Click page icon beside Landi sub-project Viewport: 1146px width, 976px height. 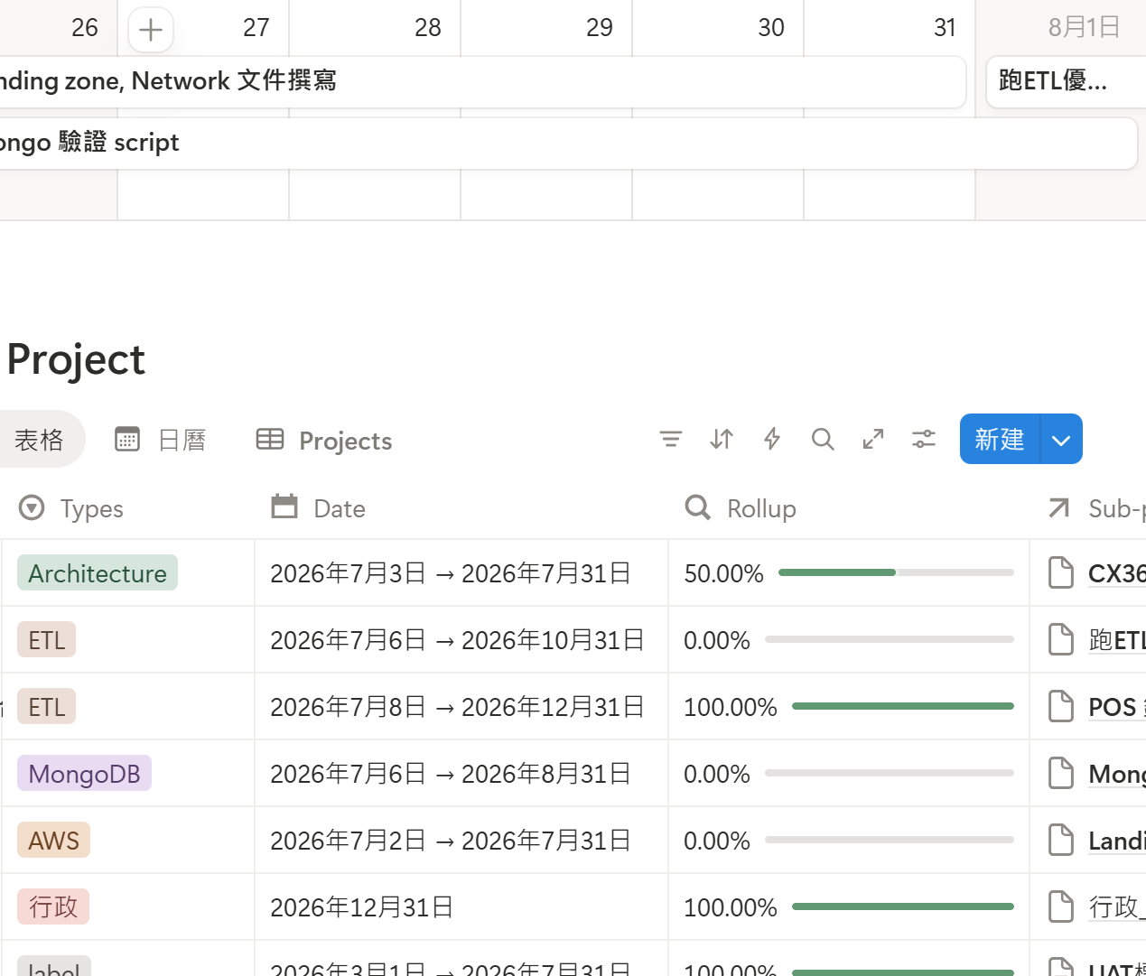coord(1061,840)
